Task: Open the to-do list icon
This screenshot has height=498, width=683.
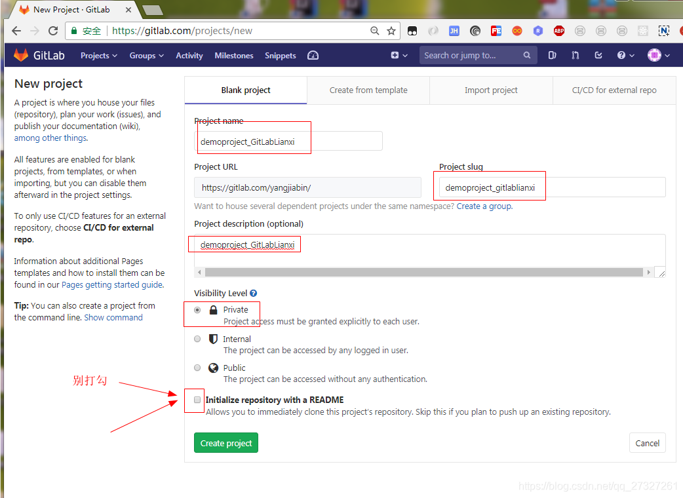Action: click(598, 55)
